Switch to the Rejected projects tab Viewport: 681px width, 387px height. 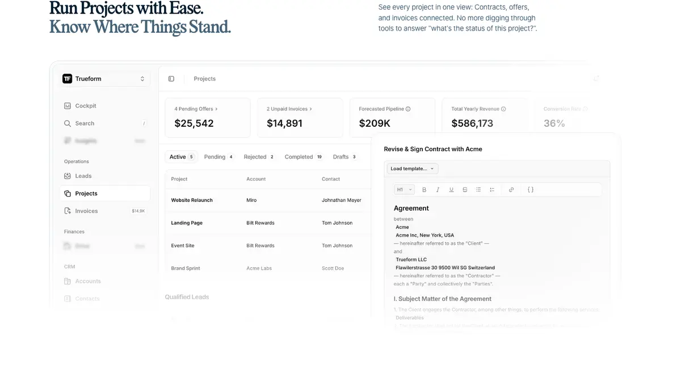point(259,157)
